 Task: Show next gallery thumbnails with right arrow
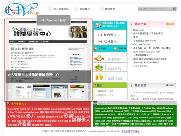coord(88,91)
